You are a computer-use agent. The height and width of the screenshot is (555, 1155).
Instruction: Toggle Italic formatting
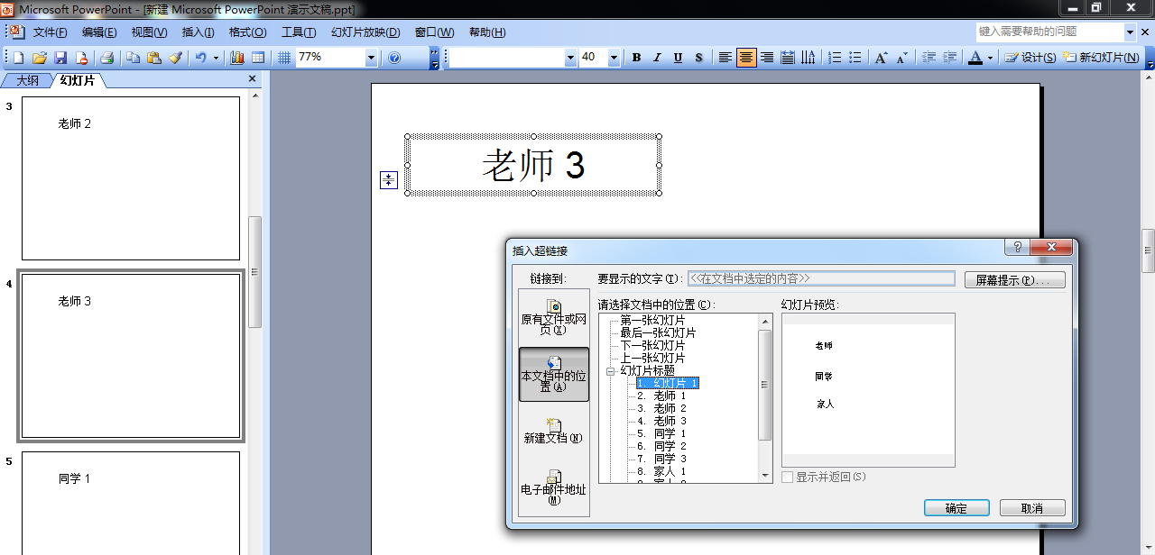[657, 58]
